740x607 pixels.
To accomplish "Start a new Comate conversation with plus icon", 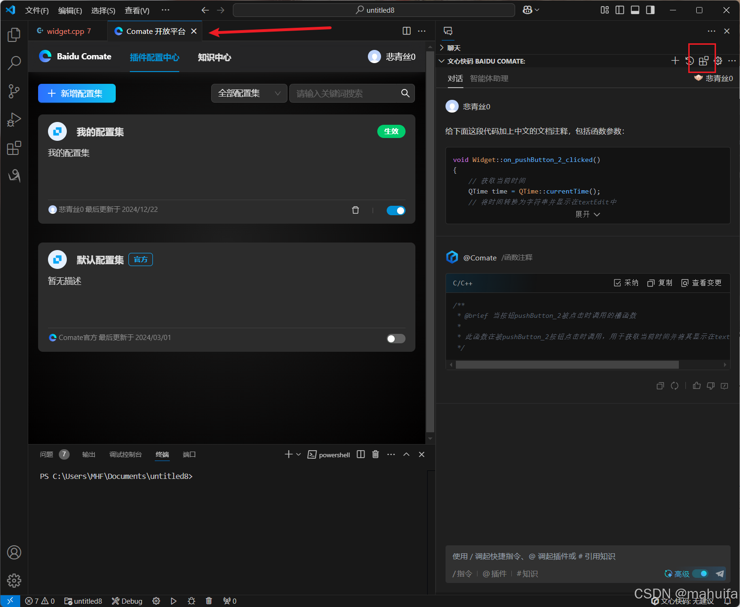I will (x=675, y=61).
